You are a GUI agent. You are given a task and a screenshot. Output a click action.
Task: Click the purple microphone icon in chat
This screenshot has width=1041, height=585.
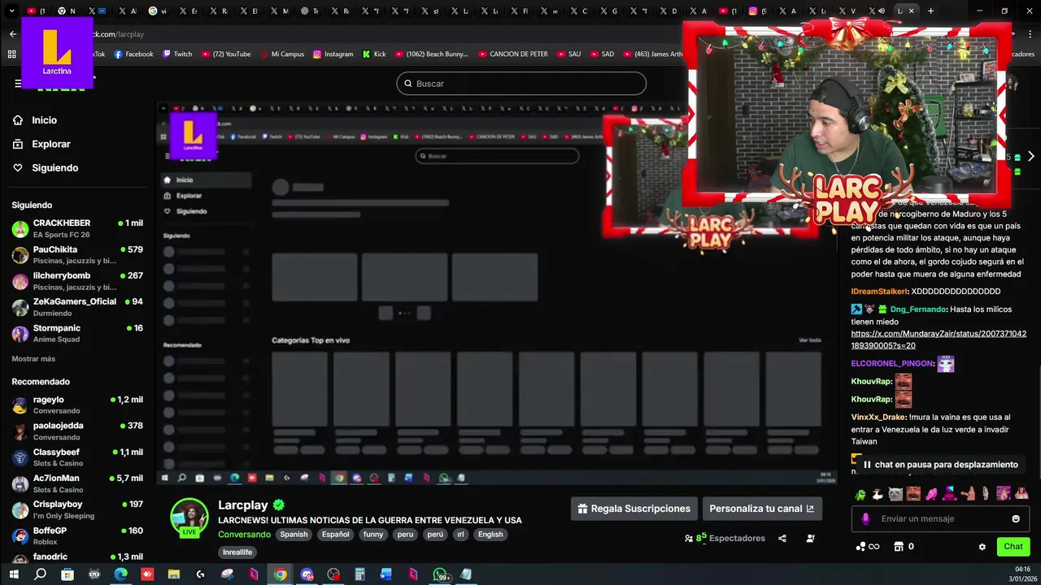pos(865,518)
